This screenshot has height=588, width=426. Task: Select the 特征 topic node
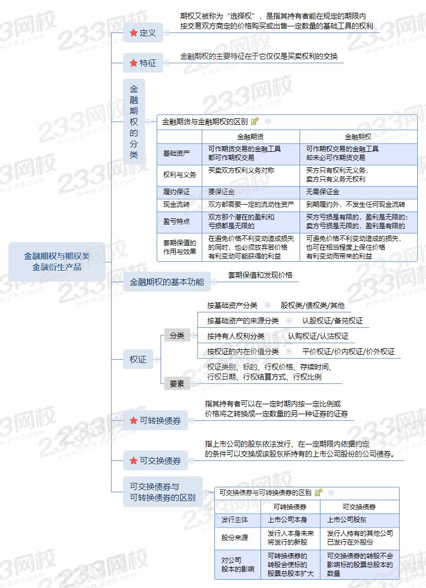click(143, 63)
